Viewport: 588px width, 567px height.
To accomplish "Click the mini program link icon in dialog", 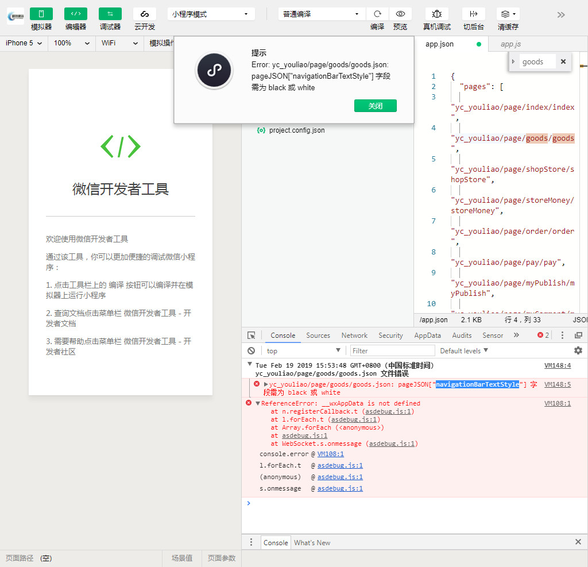I will point(214,70).
